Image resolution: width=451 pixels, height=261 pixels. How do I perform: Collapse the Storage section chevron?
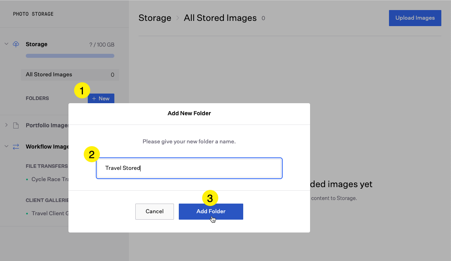(6, 44)
